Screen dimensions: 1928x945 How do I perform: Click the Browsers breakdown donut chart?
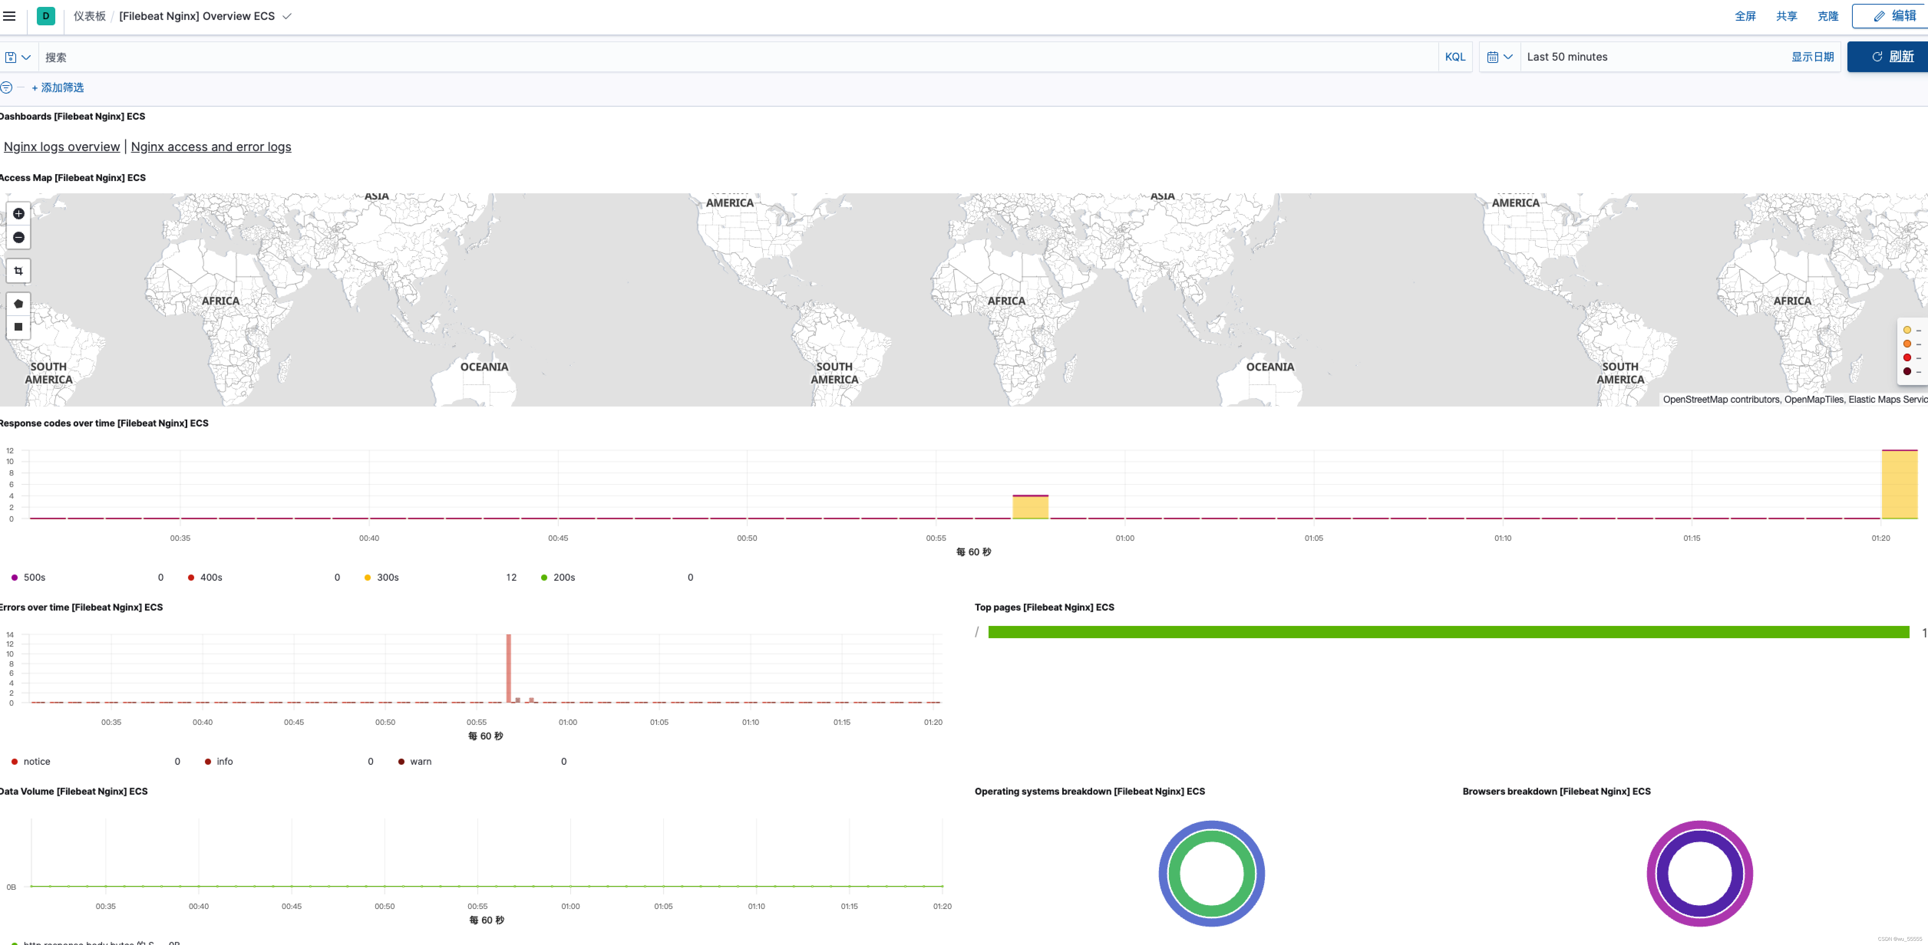[1700, 873]
